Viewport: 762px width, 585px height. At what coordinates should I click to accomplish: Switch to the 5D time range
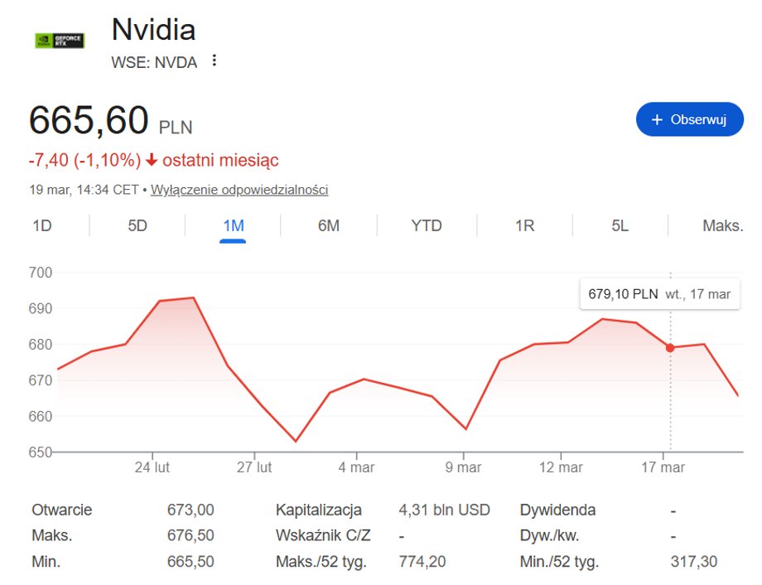click(137, 225)
